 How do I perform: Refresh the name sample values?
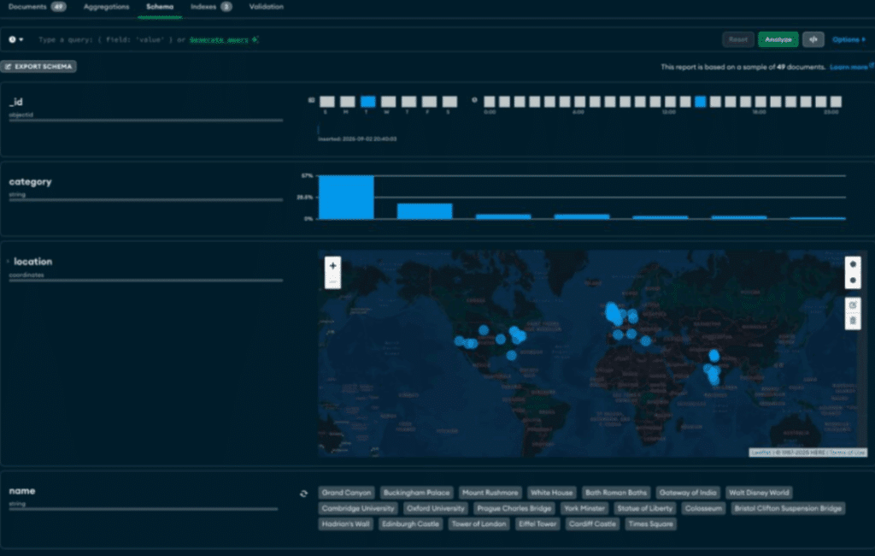pyautogui.click(x=303, y=494)
